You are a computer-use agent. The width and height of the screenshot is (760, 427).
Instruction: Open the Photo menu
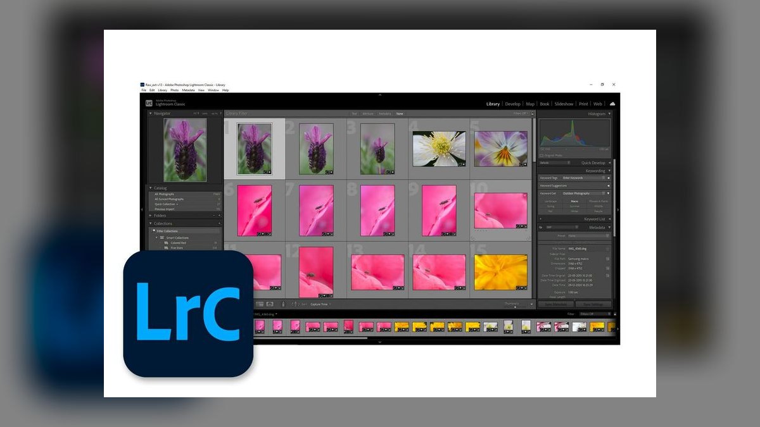click(x=174, y=90)
